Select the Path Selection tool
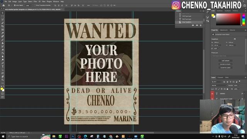 [3, 70]
